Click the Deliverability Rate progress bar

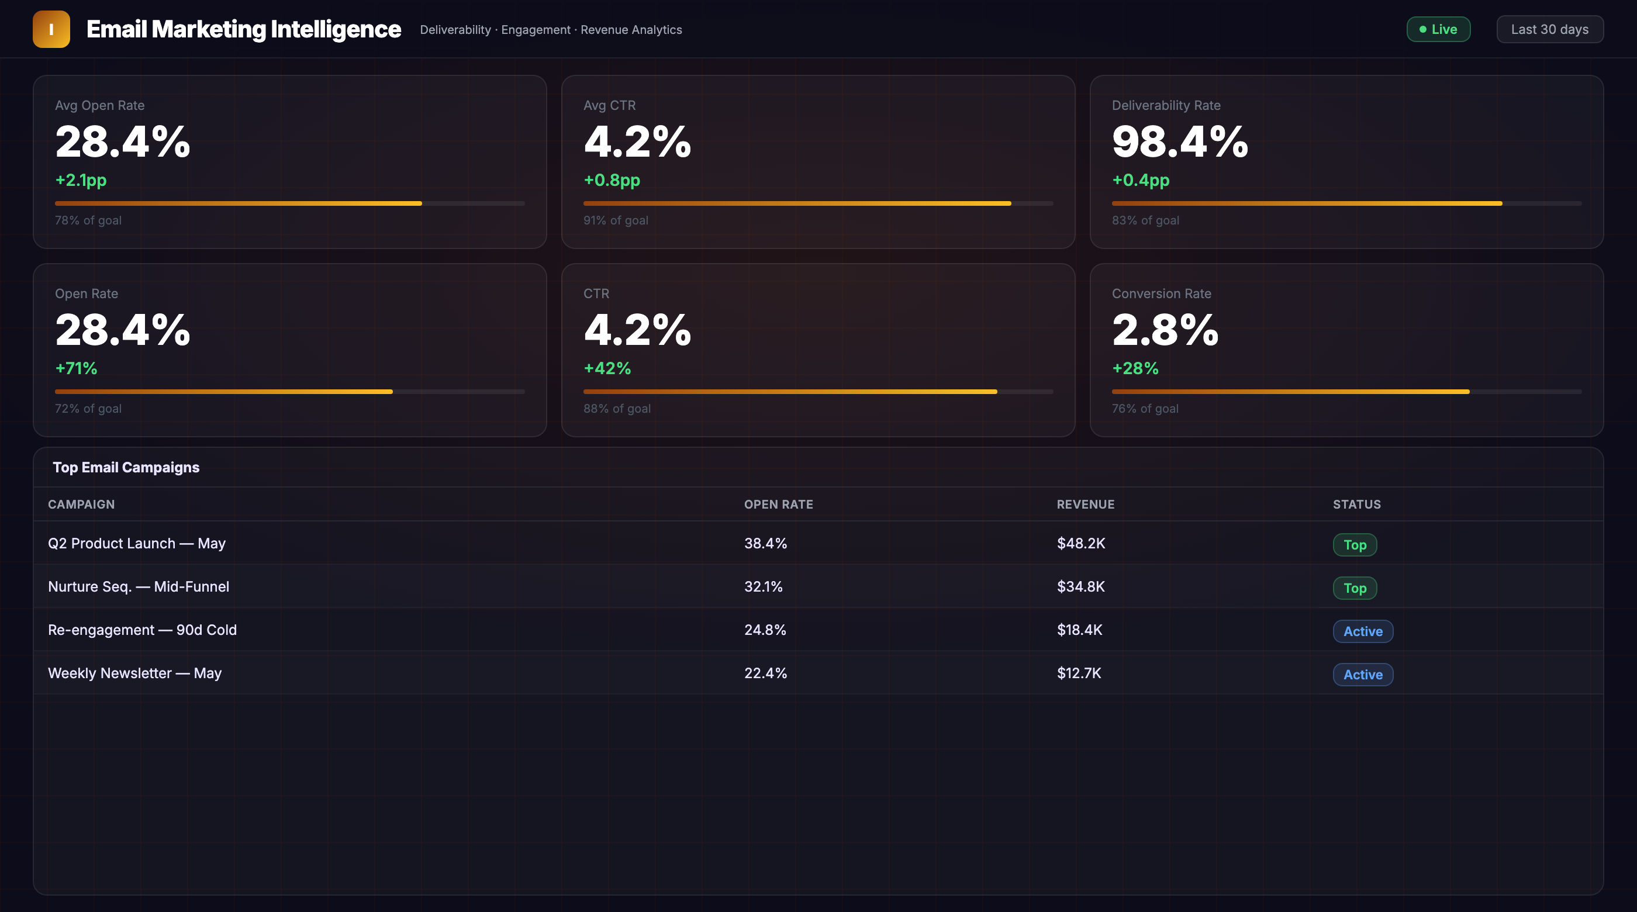(1346, 203)
